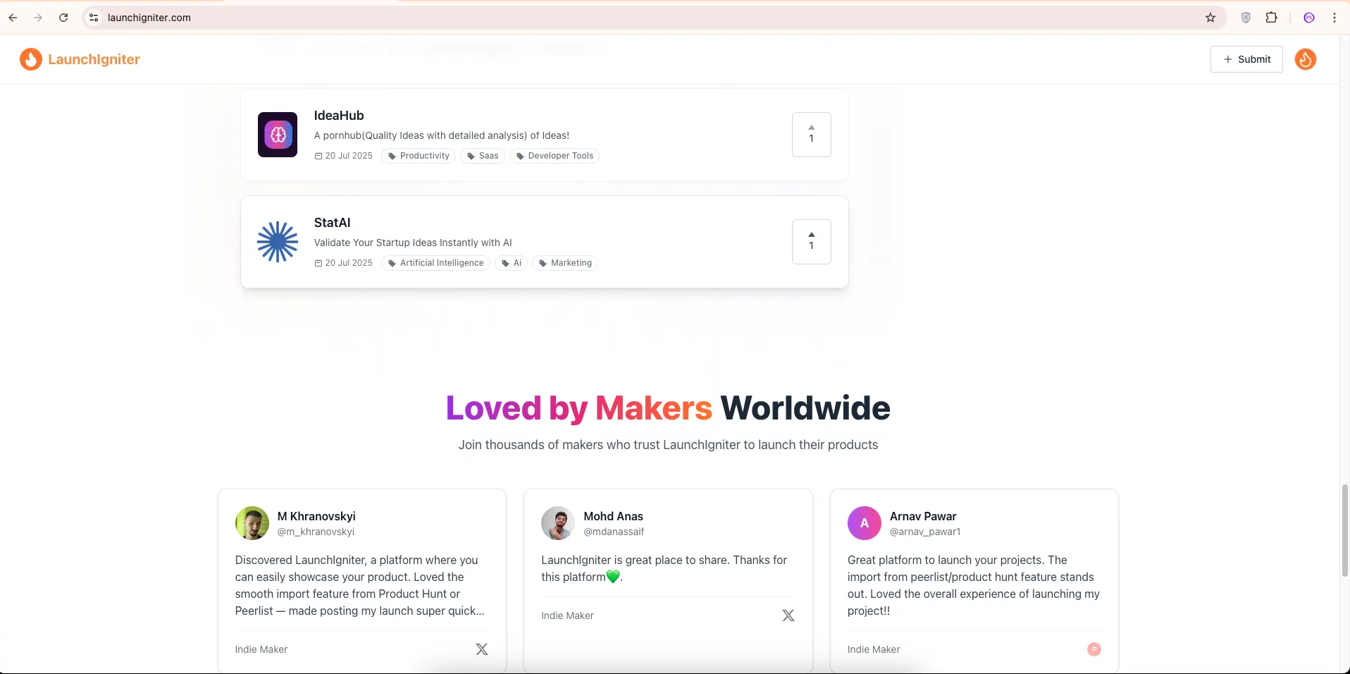Upvote the IdeaHub product
The image size is (1350, 674).
[x=811, y=134]
